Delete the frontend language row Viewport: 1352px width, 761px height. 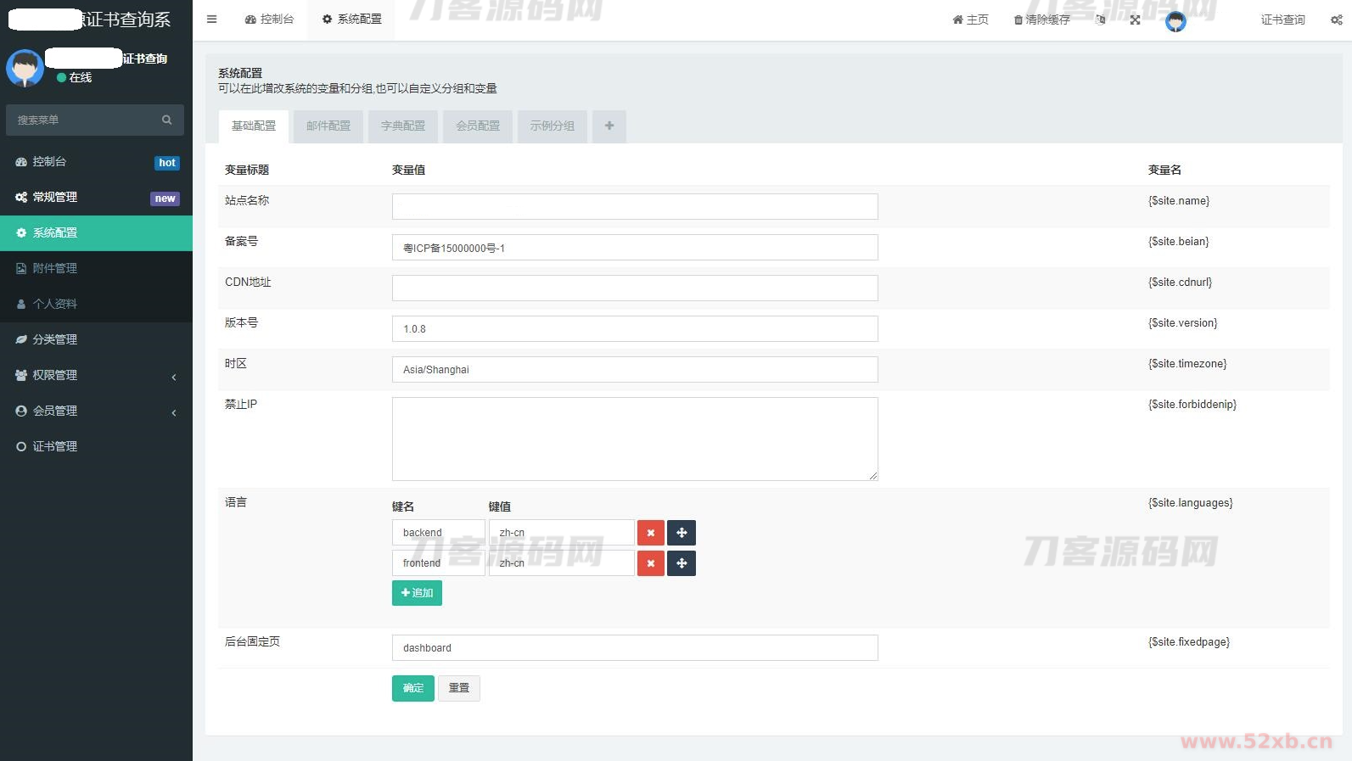(650, 563)
